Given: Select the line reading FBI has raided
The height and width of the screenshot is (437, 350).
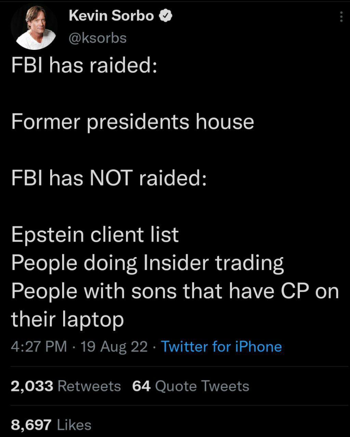Looking at the screenshot, I should (x=84, y=65).
